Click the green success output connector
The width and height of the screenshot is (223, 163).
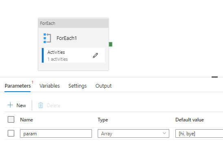pyautogui.click(x=111, y=44)
